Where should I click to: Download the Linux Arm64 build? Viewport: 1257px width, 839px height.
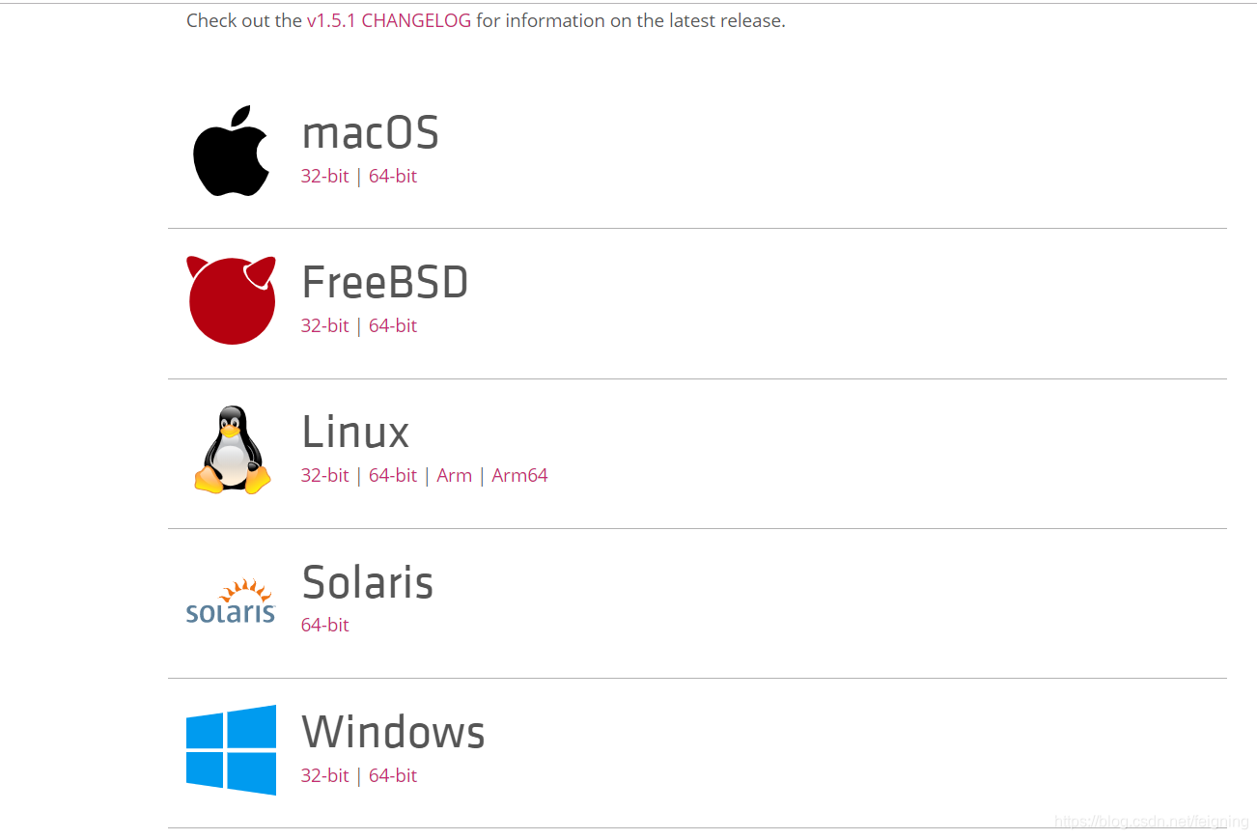[x=519, y=475]
